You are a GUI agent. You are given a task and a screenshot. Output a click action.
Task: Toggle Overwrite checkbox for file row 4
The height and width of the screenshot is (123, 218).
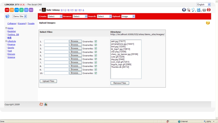(x=96, y=52)
